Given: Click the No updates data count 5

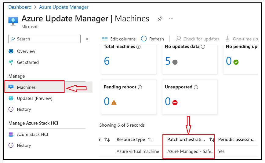Looking at the screenshot, I should 168,61.
